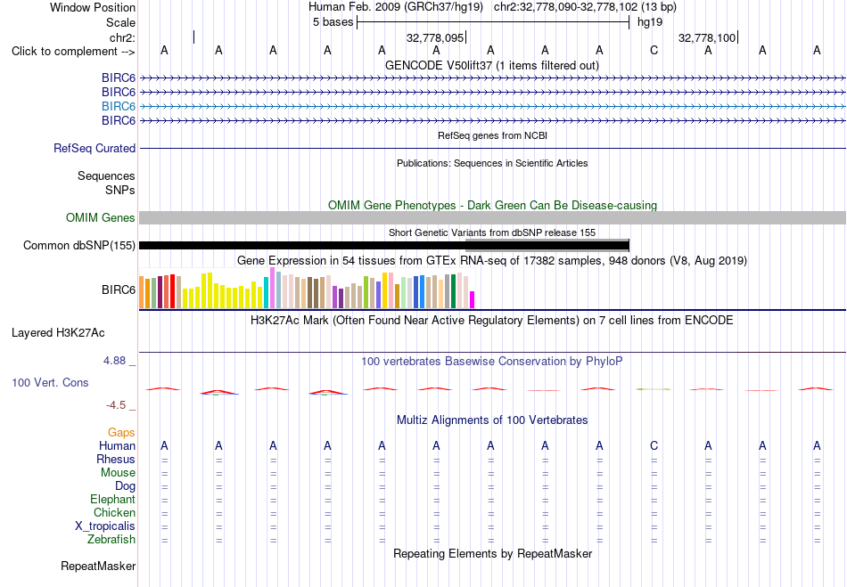Screen dimensions: 847x587
Task: Select the black dbSNP variant bar
Action: coord(384,246)
